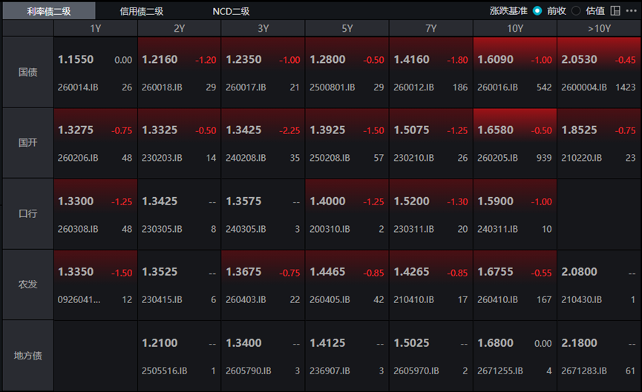Screen dimensions: 642x392
Task: Open bond code 260206.IB
Action: tap(78, 158)
